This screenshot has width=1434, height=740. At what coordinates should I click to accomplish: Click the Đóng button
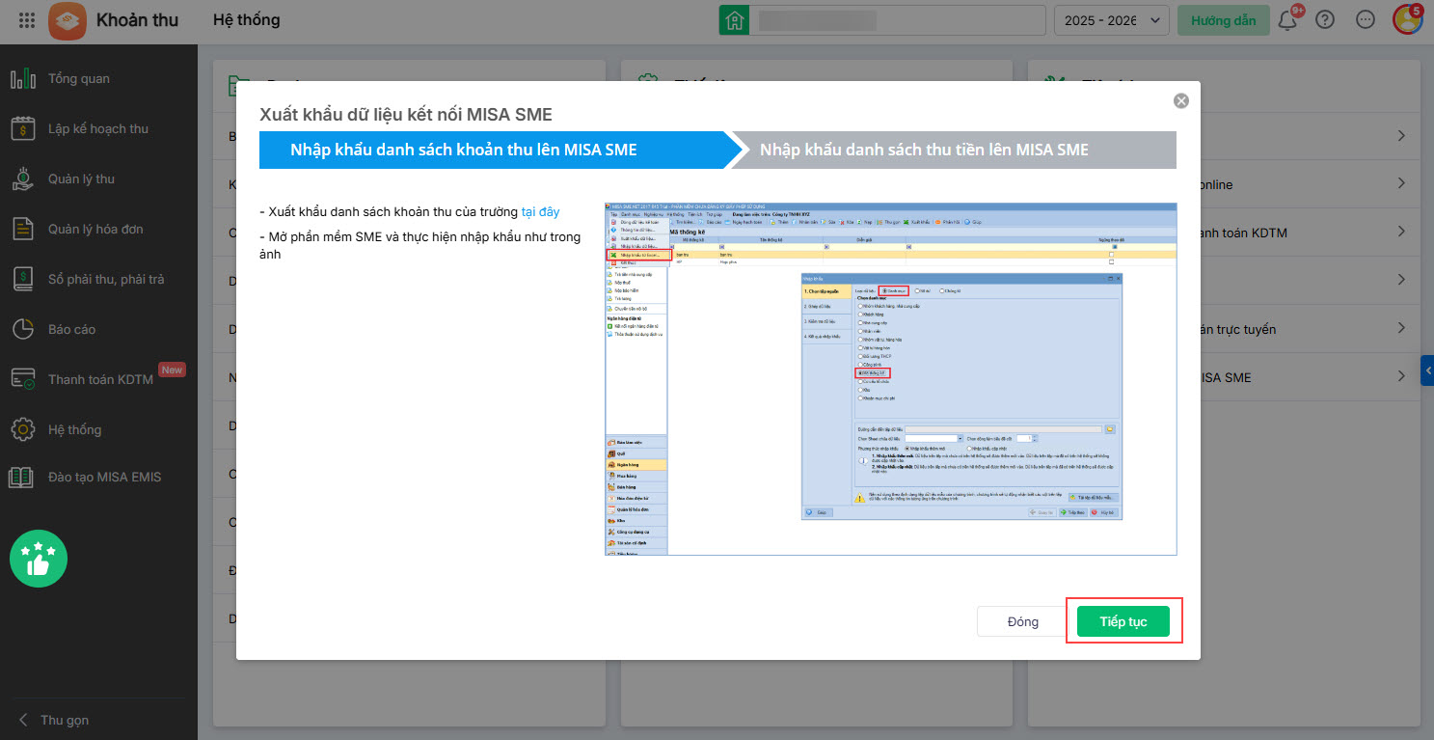(x=1022, y=621)
